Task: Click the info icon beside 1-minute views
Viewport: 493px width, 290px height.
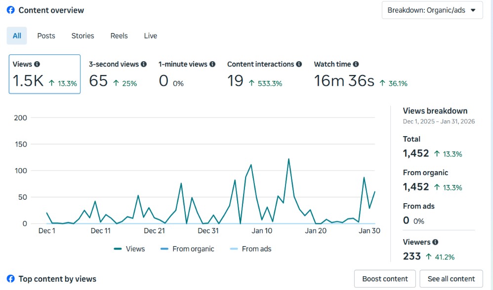Action: (x=212, y=64)
